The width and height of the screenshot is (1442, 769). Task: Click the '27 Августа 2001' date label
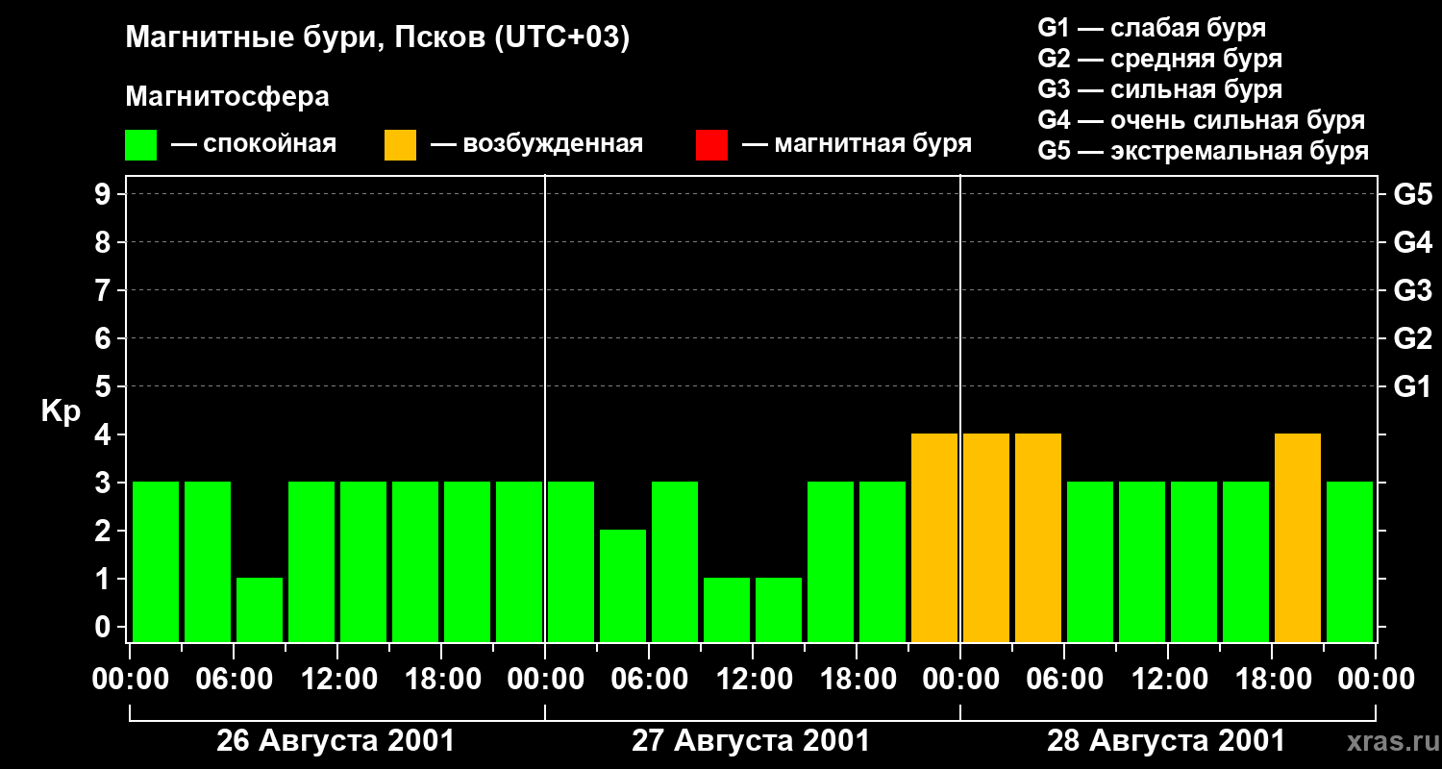(751, 741)
